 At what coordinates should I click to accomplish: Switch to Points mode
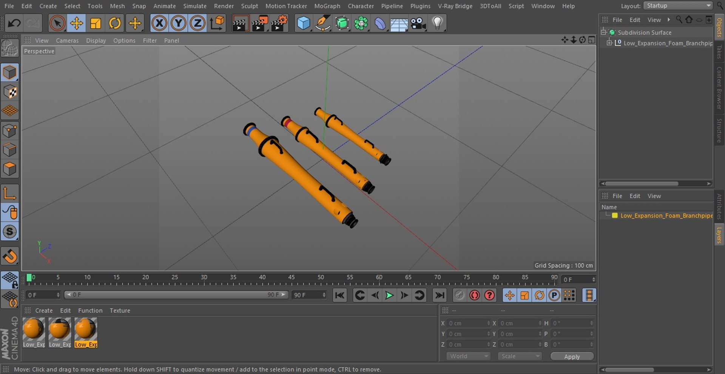click(10, 131)
